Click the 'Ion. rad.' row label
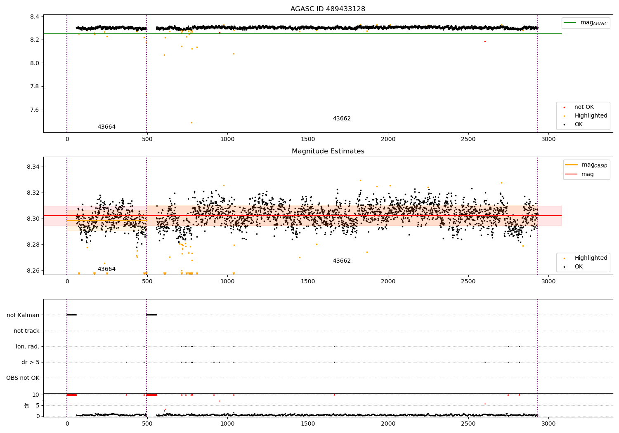The width and height of the screenshot is (619, 433). [28, 346]
